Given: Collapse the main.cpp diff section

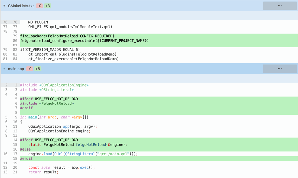Looking at the screenshot, I should coord(4,69).
